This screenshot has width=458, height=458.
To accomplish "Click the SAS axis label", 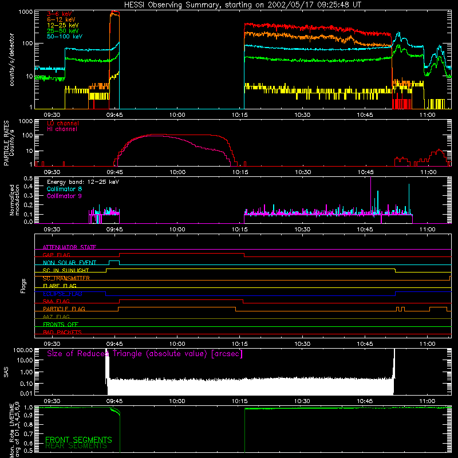I will click(6, 372).
